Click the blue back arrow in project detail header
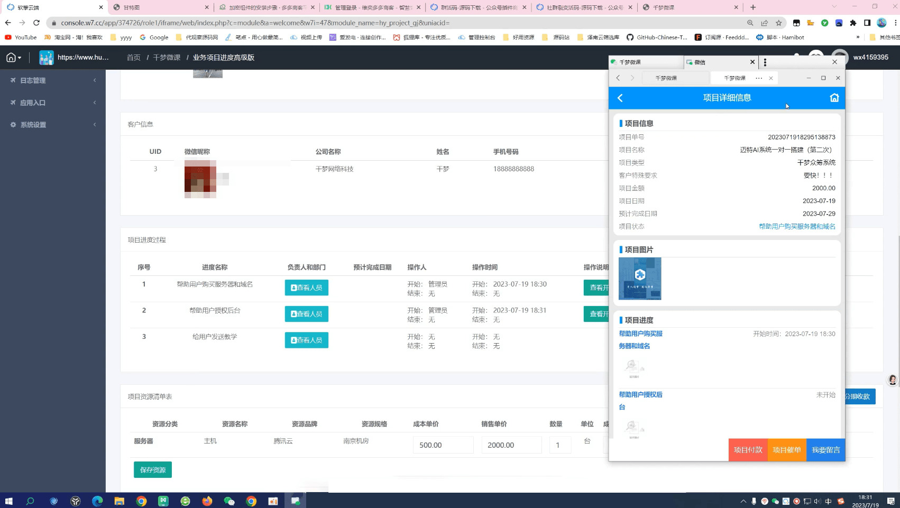The width and height of the screenshot is (900, 508). [620, 98]
